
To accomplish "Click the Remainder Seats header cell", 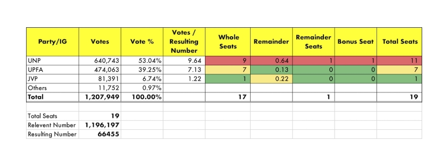I will [x=313, y=42].
